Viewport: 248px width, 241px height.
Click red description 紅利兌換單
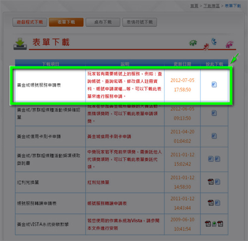[x=98, y=182]
